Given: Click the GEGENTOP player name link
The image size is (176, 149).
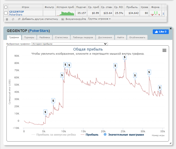Looking at the screenshot, I should [17, 12].
